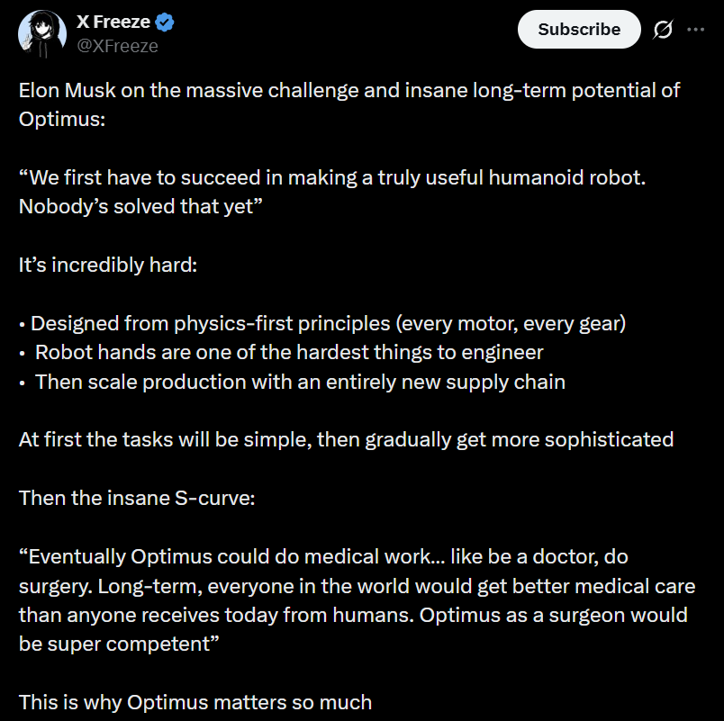Open the X Freeze profile avatar
Screen dimensions: 724x721
41,33
